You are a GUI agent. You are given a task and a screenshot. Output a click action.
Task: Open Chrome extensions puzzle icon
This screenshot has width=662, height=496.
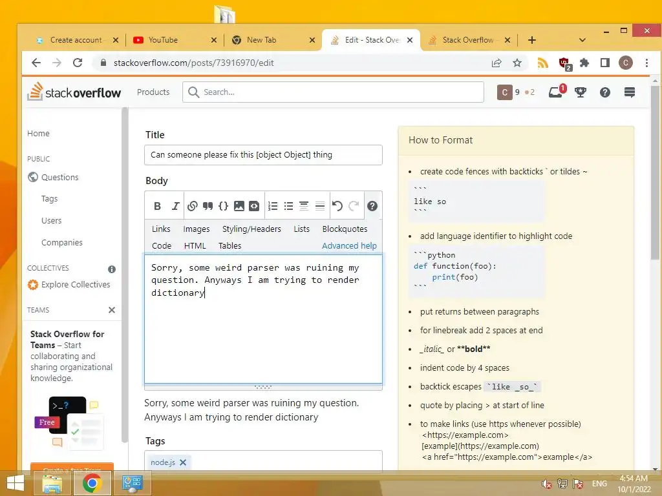(x=584, y=63)
